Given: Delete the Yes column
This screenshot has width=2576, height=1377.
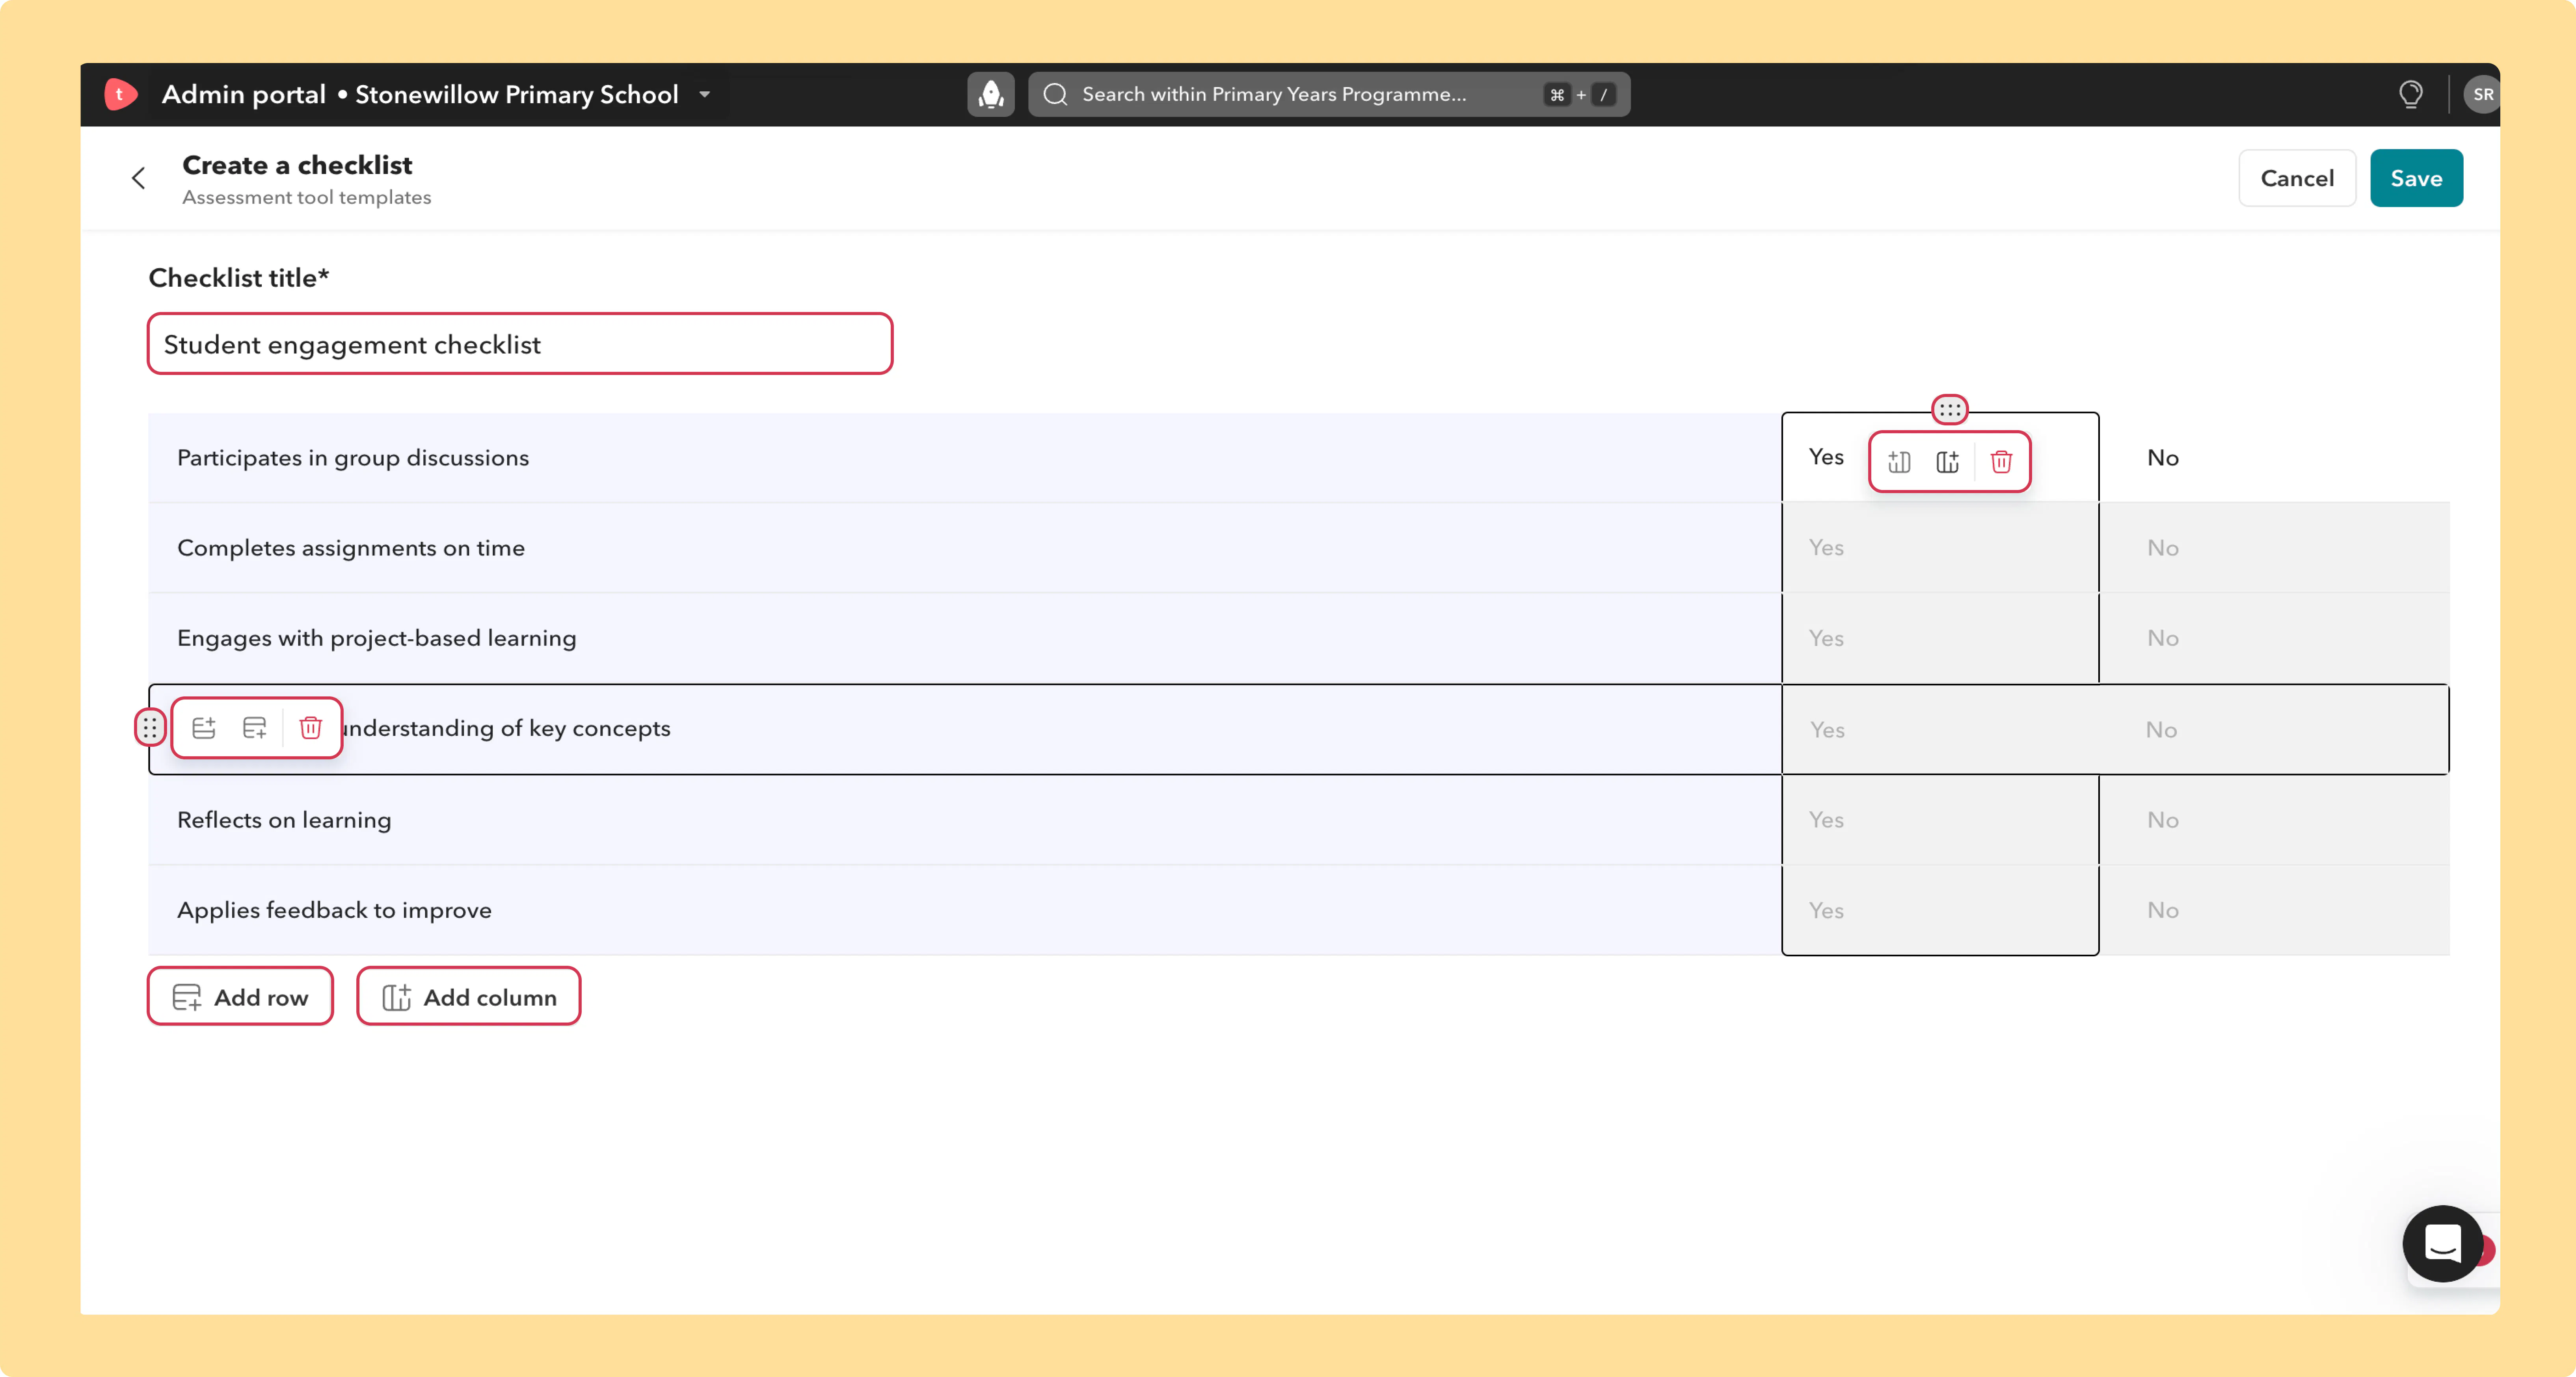Looking at the screenshot, I should click(2001, 462).
